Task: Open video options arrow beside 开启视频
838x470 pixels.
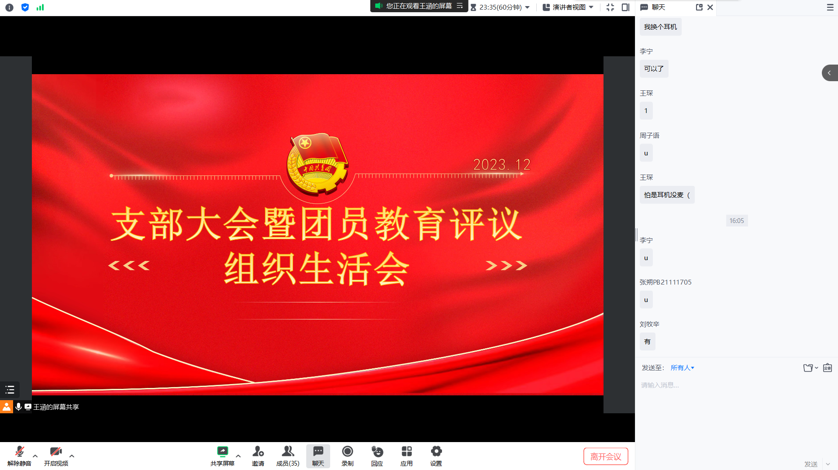Action: pyautogui.click(x=72, y=456)
